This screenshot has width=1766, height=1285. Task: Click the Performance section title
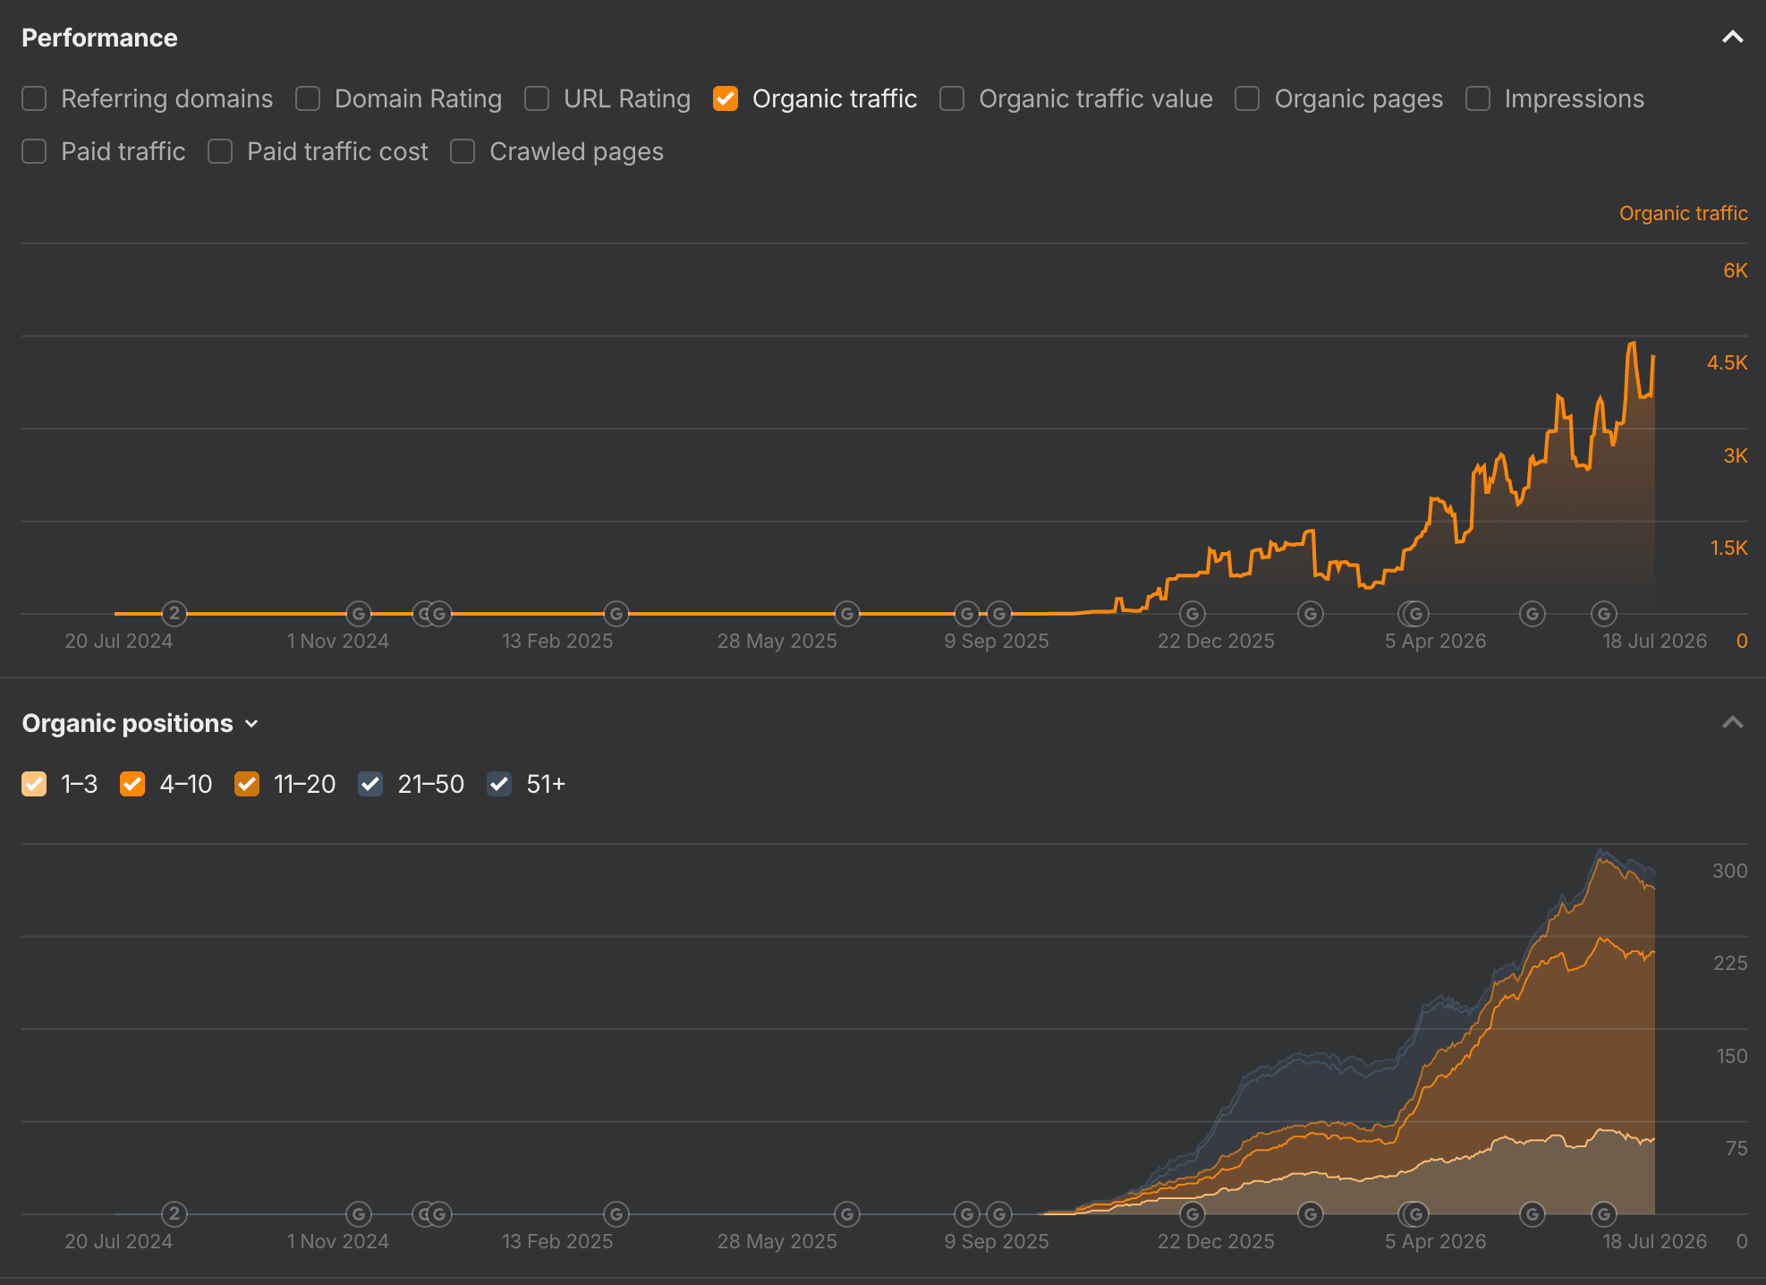click(99, 38)
